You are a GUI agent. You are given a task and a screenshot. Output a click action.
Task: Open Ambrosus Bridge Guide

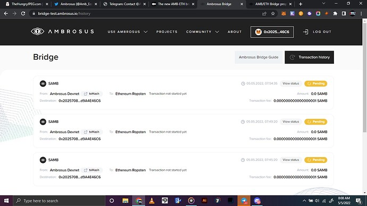pos(258,57)
